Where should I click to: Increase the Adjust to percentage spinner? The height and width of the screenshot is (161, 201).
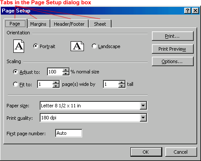coord(66,70)
